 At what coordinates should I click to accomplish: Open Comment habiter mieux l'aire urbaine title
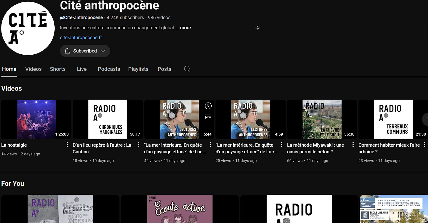(389, 148)
